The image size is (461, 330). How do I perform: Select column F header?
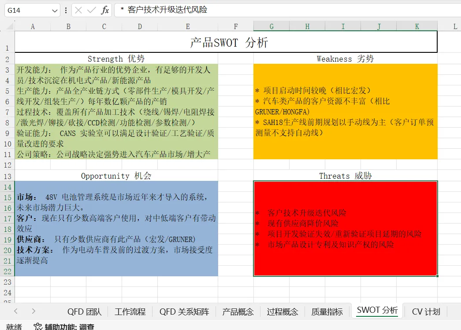pyautogui.click(x=236, y=26)
